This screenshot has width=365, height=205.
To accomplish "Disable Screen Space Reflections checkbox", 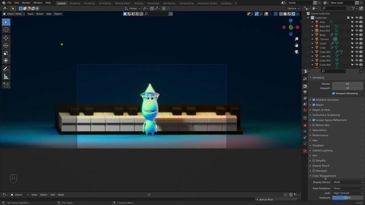I will click(314, 120).
